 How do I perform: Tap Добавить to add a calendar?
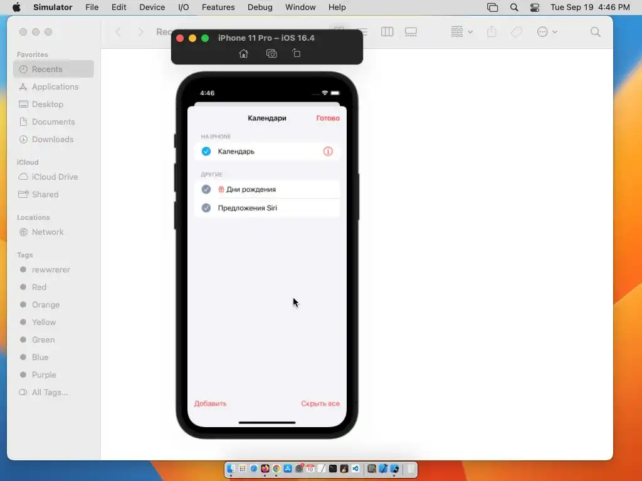pos(210,404)
